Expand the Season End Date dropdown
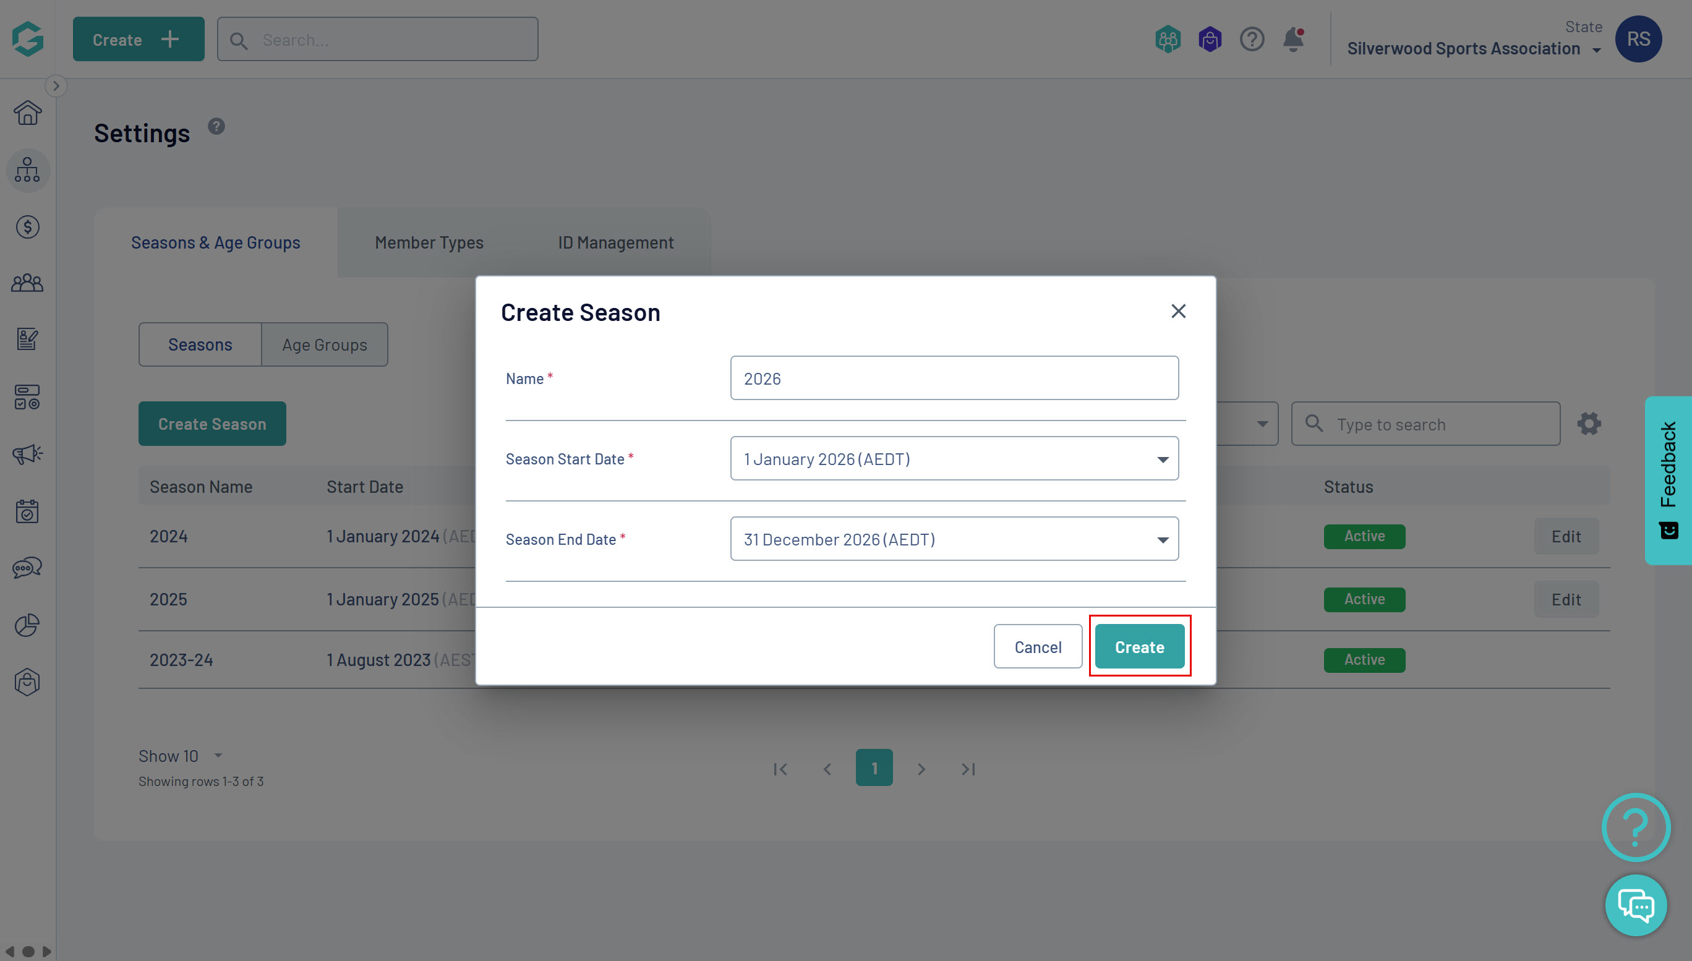The width and height of the screenshot is (1692, 961). pos(954,539)
